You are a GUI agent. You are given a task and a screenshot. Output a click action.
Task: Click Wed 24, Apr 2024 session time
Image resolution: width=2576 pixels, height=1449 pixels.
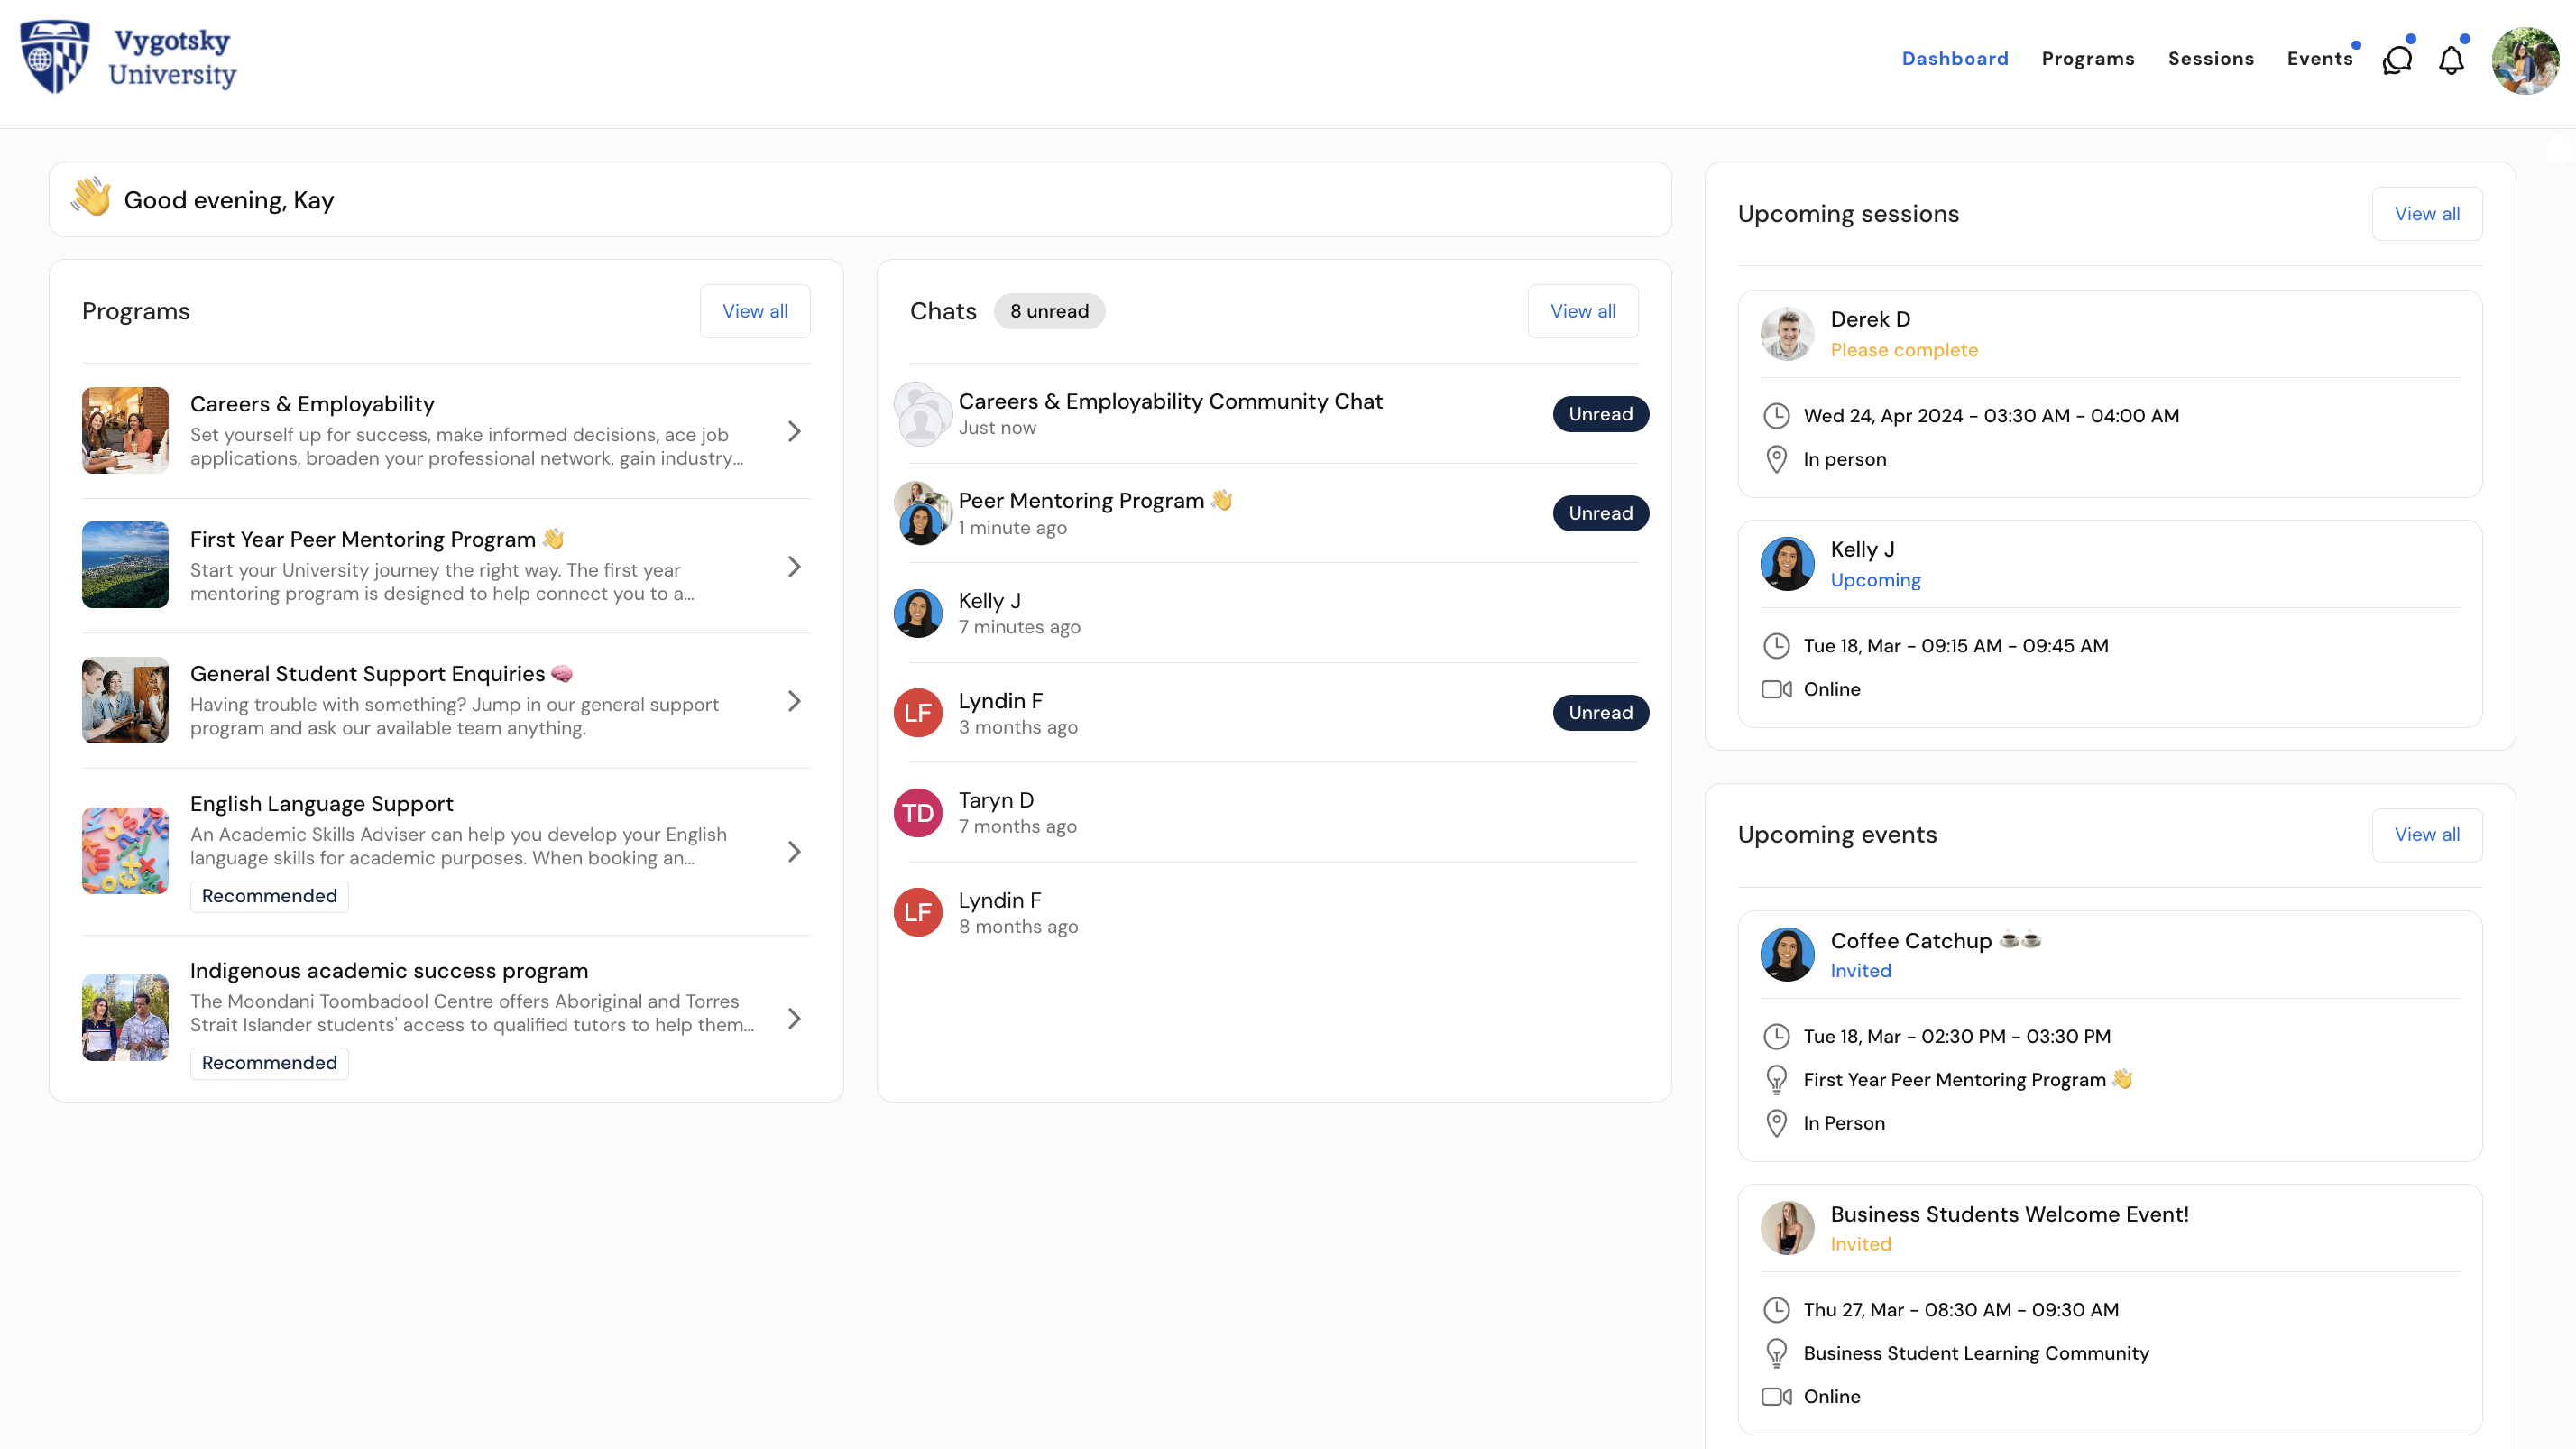coord(1991,416)
